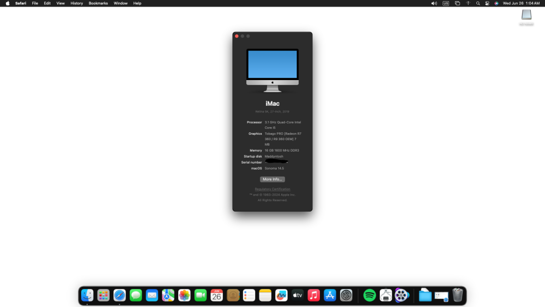Launch Safari from the Dock
545x307 pixels.
(119, 296)
